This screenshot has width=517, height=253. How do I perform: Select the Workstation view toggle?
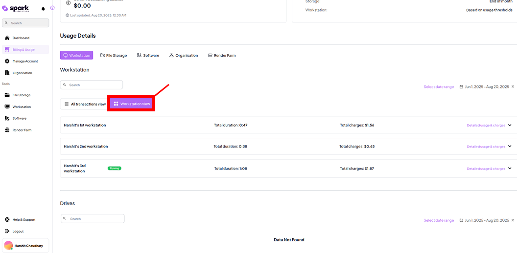(x=131, y=104)
